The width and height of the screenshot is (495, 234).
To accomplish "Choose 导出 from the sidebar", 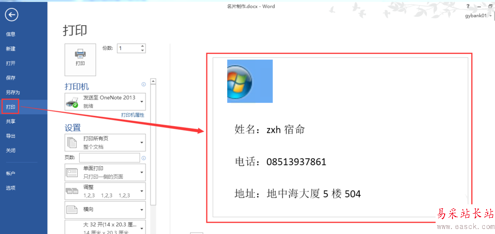I will point(11,136).
